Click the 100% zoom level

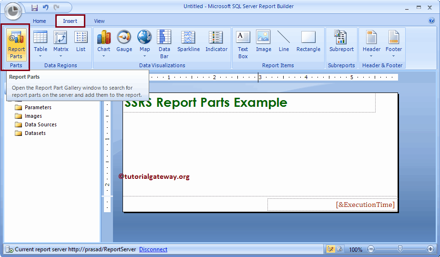click(x=356, y=249)
